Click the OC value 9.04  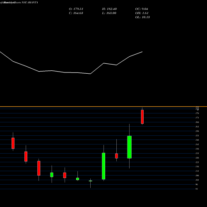pyautogui.click(x=145, y=9)
